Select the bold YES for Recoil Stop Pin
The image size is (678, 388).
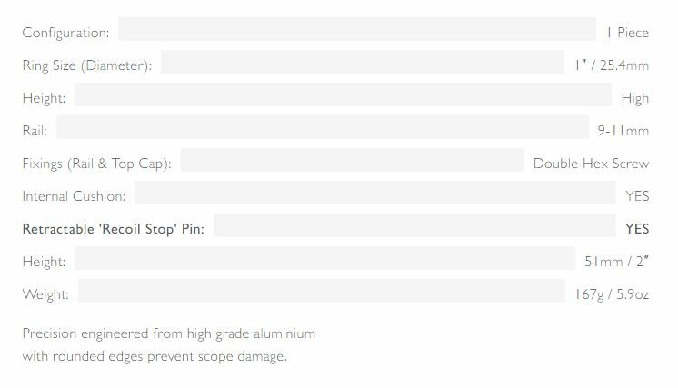pyautogui.click(x=637, y=229)
